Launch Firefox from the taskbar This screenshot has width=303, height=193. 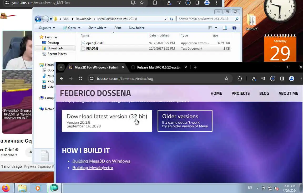6,188
